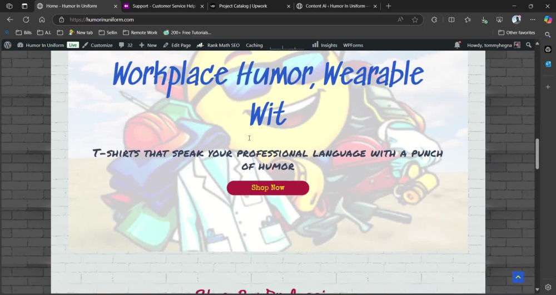The image size is (556, 295).
Task: Open Humor In Uniform dashboard link
Action: pos(41,45)
